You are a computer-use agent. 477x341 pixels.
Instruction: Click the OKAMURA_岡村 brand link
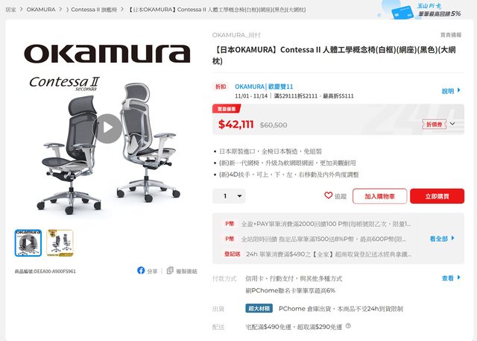236,35
